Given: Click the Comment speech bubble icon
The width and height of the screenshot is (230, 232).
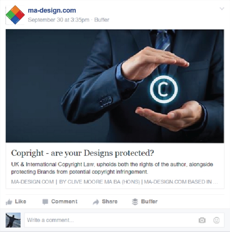Looking at the screenshot, I should tap(45, 202).
